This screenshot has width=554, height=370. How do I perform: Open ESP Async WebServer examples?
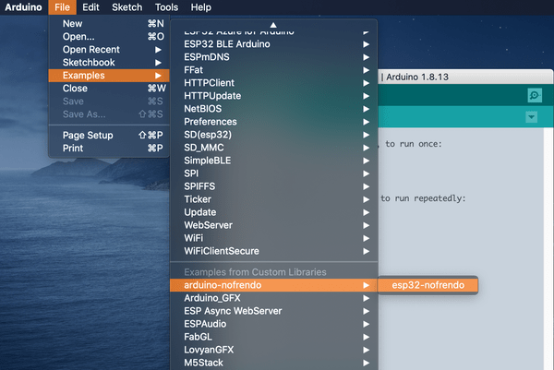pyautogui.click(x=274, y=311)
